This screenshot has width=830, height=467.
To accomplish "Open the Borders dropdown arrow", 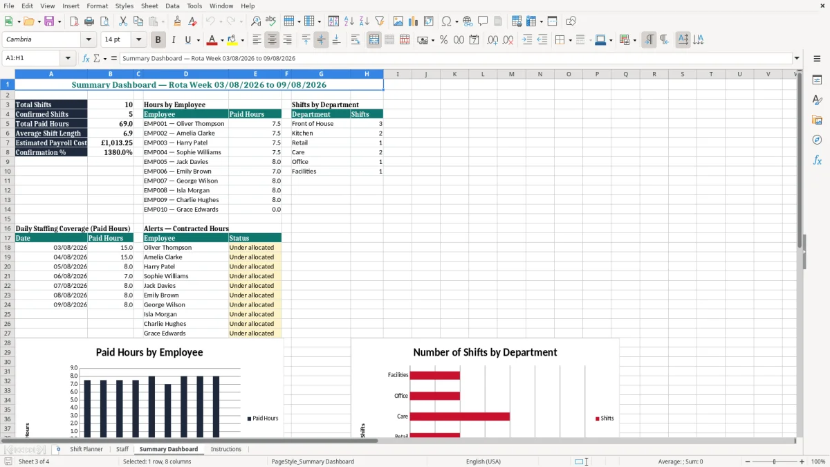I will 570,40.
